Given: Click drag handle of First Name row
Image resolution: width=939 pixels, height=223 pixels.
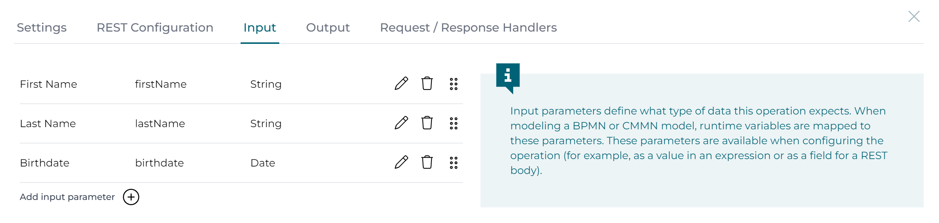Looking at the screenshot, I should point(453,84).
